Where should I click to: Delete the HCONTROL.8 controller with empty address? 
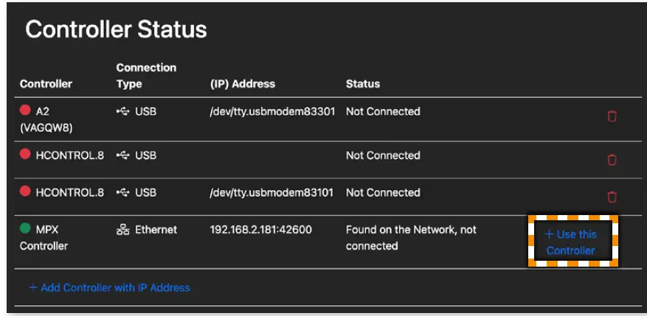(611, 160)
